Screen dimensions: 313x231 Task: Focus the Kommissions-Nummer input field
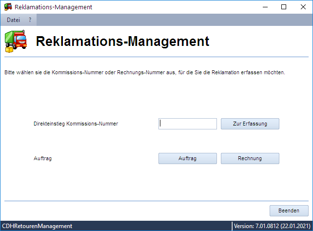coord(188,124)
